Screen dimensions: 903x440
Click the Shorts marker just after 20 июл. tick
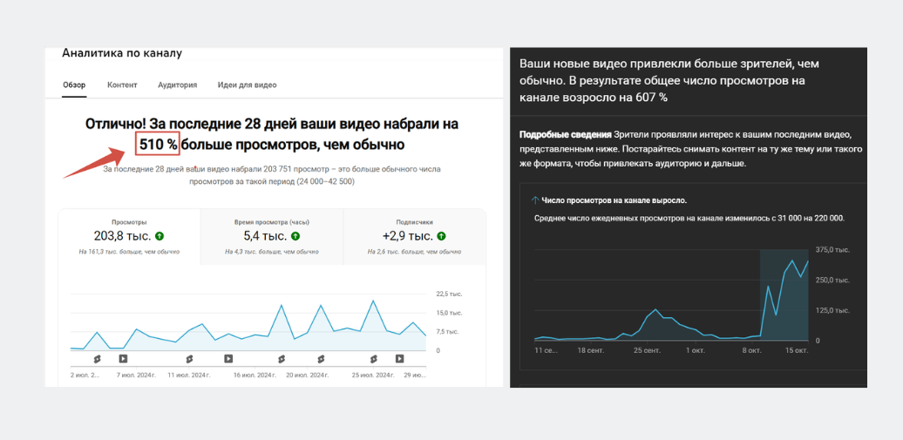coord(322,359)
